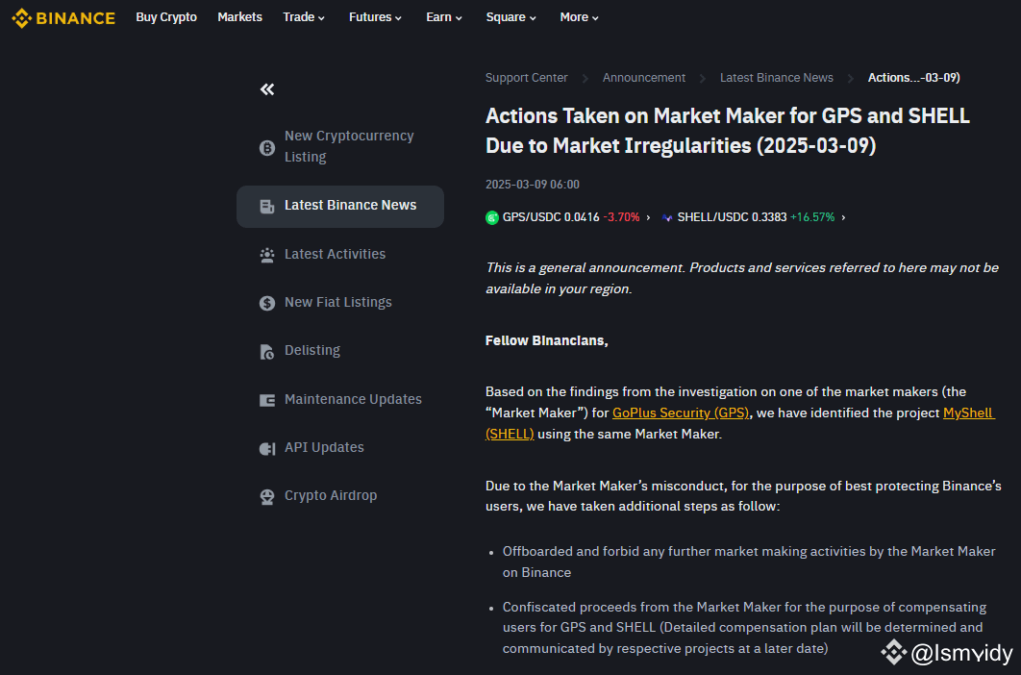Screen dimensions: 1021x675
Task: Click the Latest Activities icon
Action: coord(266,254)
